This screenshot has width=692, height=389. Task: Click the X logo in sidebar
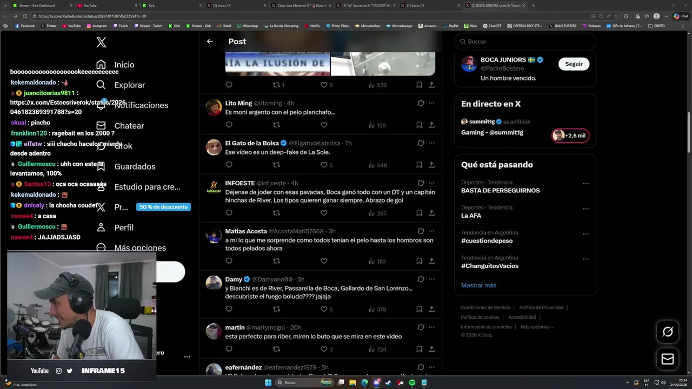coord(101,42)
